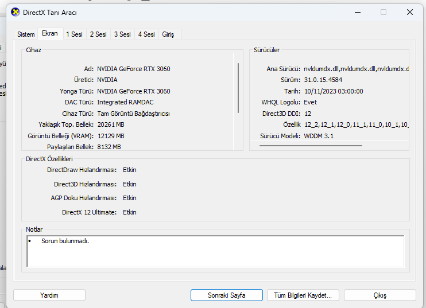
Task: Click the Özellik levels 12_2,12_1 value
Action: click(357, 124)
